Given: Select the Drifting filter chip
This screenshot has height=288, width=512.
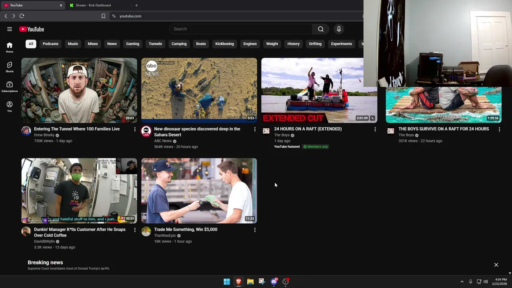Looking at the screenshot, I should [315, 44].
